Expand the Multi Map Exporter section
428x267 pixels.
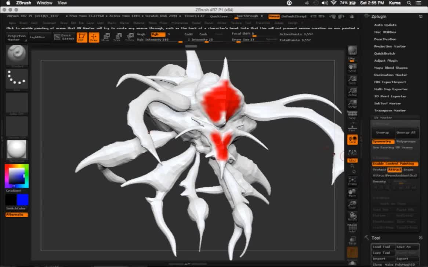click(x=391, y=89)
